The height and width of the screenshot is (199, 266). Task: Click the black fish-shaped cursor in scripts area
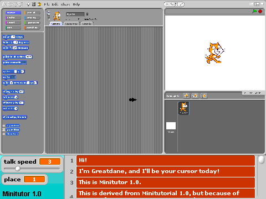pos(132,99)
